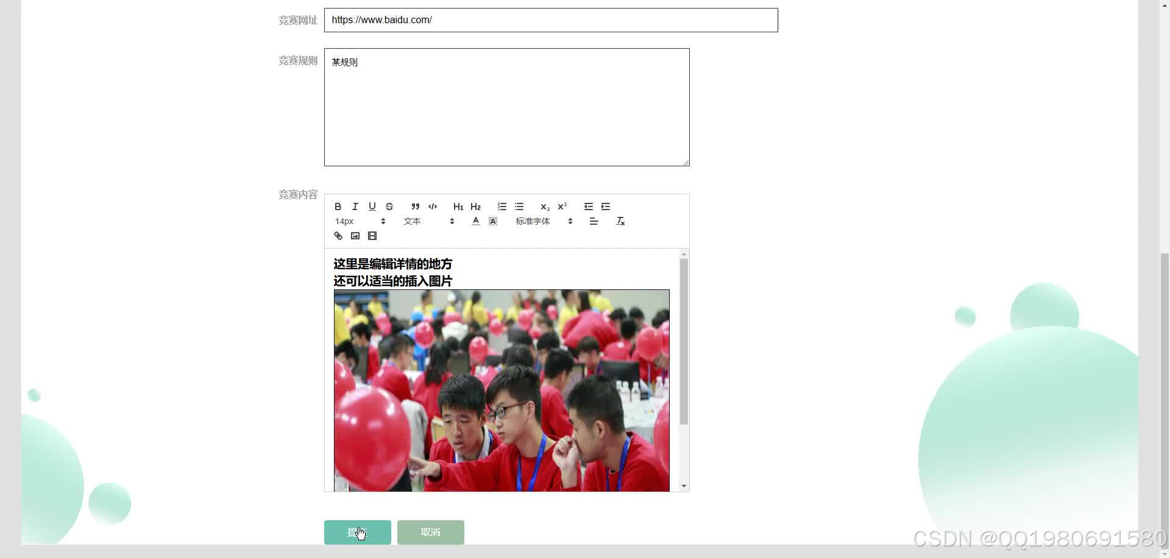The image size is (1170, 558).
Task: Toggle superscript formatting
Action: point(562,207)
